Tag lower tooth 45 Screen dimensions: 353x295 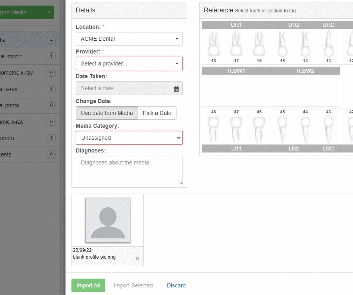[282, 129]
